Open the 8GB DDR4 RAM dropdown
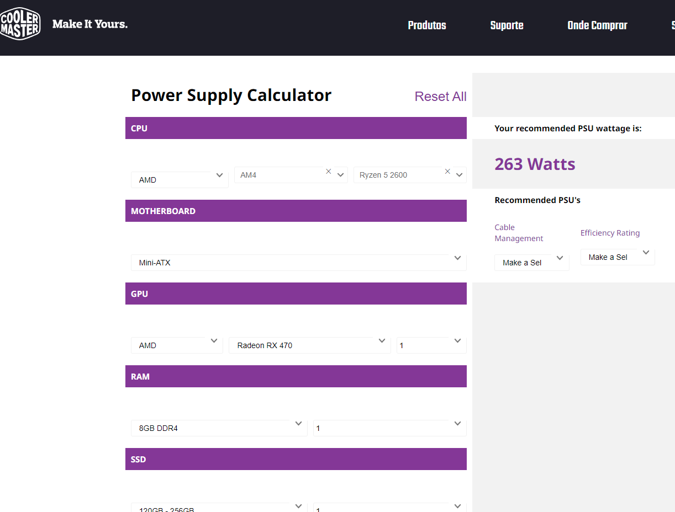675x512 pixels. (219, 428)
